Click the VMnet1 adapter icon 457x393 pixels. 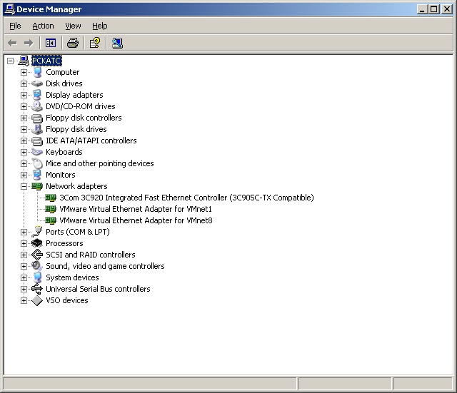point(51,209)
